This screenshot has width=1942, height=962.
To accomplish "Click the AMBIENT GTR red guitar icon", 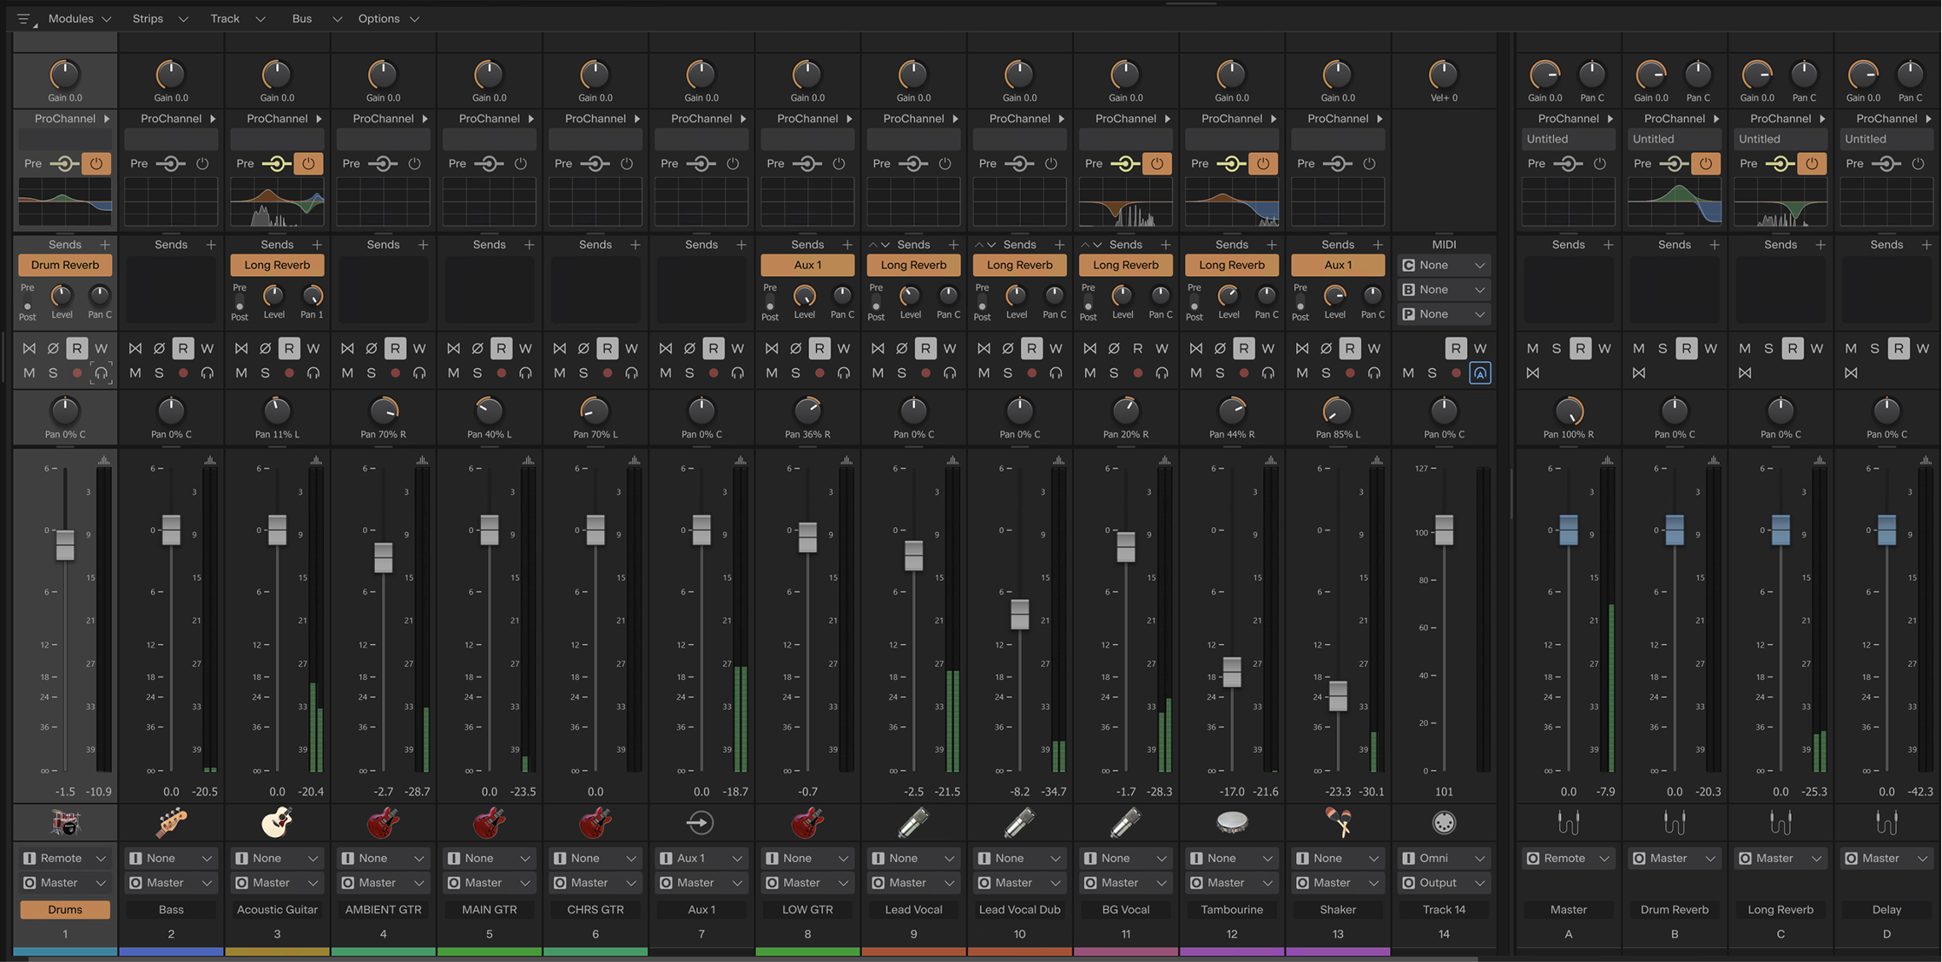I will pos(383,823).
